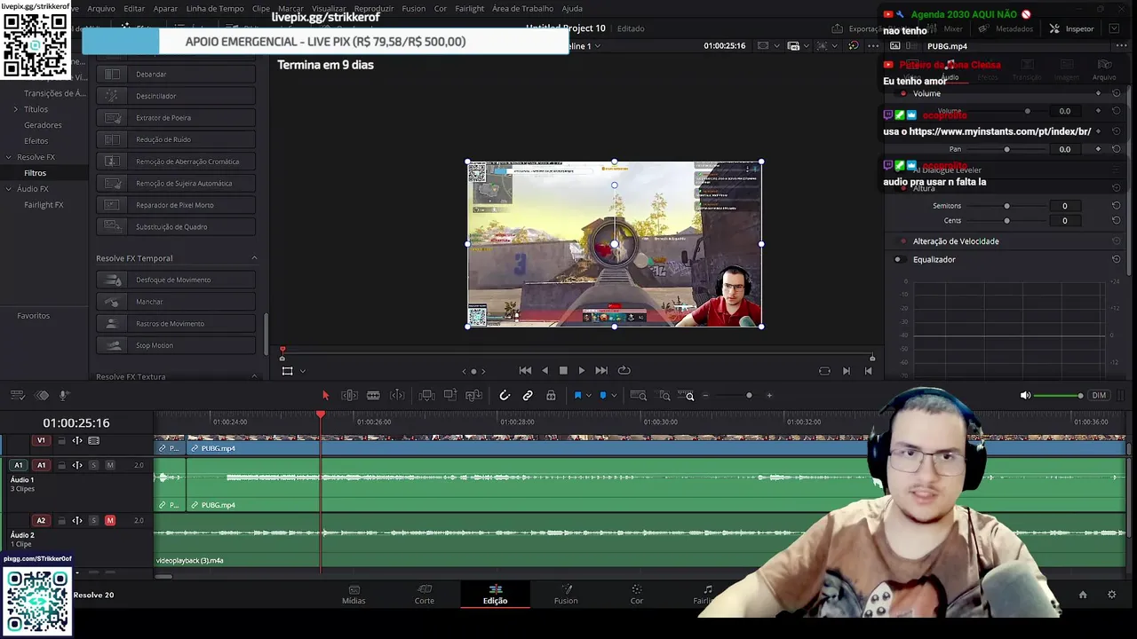1137x639 pixels.
Task: Select the Stop Motion effect
Action: [x=176, y=345]
